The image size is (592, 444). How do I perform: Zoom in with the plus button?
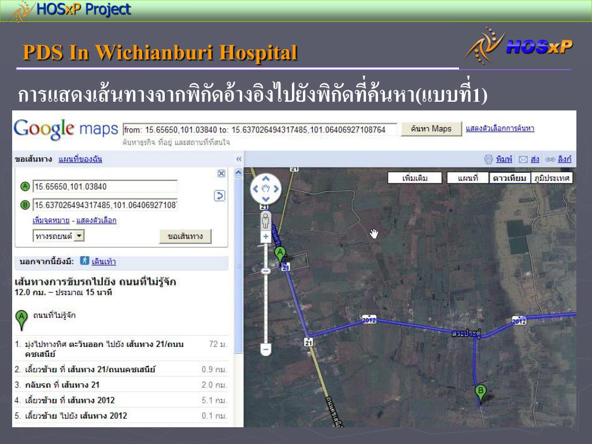click(266, 236)
